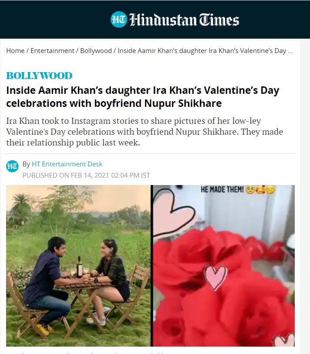Go to Home breadcrumb link

coord(15,50)
